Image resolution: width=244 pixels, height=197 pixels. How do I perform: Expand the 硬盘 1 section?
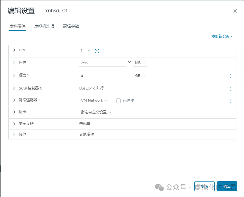point(14,75)
